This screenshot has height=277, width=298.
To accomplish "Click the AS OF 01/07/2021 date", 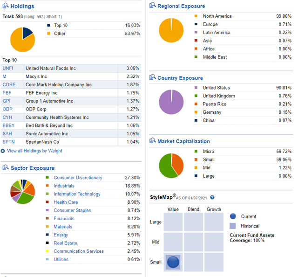I will point(191,198).
